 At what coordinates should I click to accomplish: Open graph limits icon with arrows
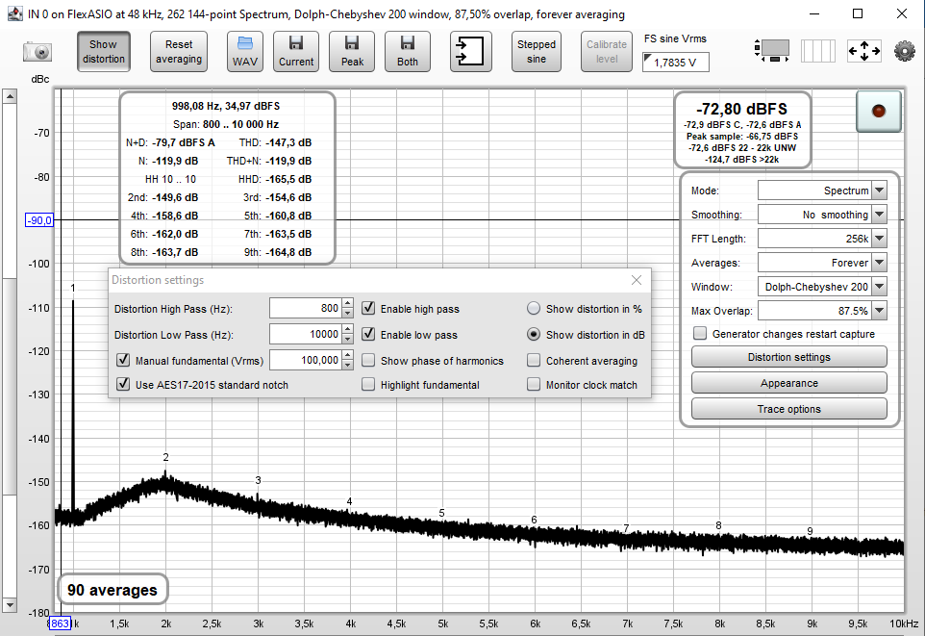click(772, 51)
